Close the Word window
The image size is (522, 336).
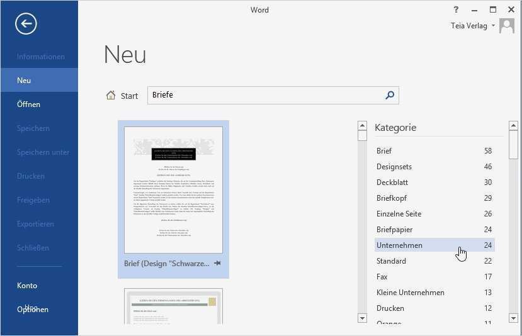511,9
